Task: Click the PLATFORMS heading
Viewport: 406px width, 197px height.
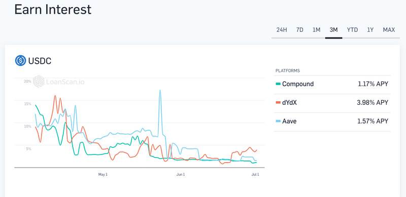Action: 288,70
